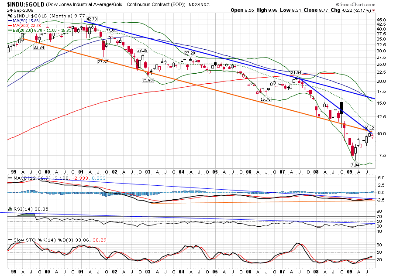This screenshot has height=276, width=393.
Task: Click the 36.54 price annotation
Action: (111, 31)
